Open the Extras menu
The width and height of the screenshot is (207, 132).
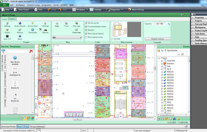(56, 5)
